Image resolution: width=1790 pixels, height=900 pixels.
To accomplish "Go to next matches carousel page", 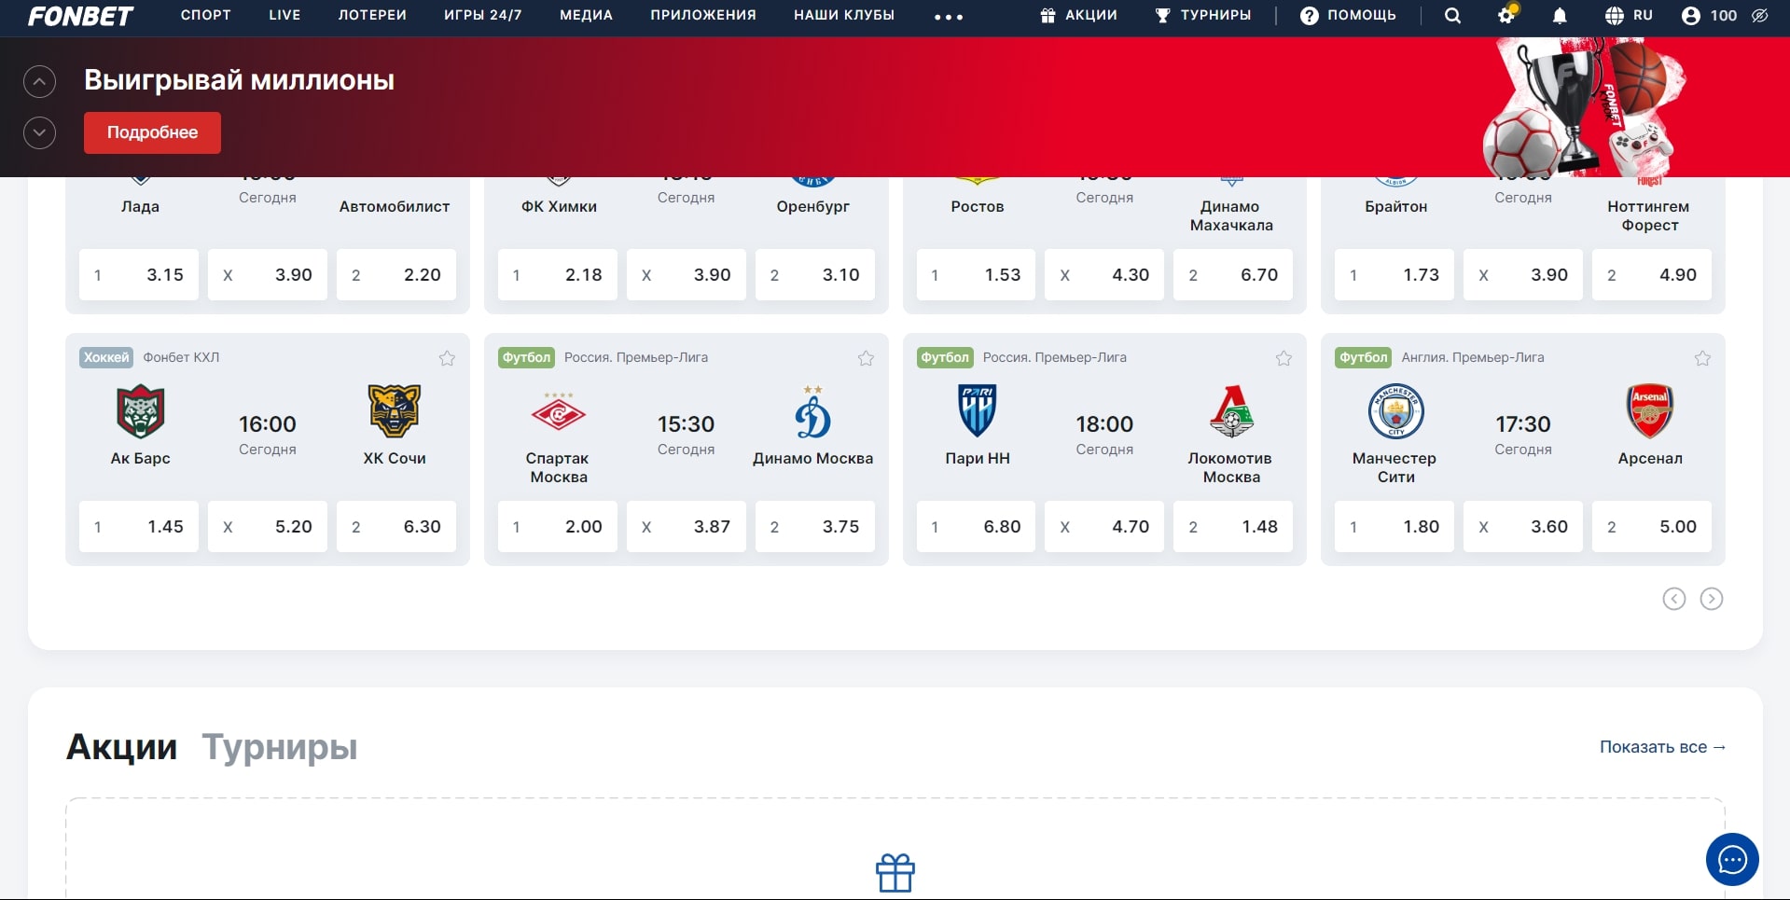I will coord(1712,599).
